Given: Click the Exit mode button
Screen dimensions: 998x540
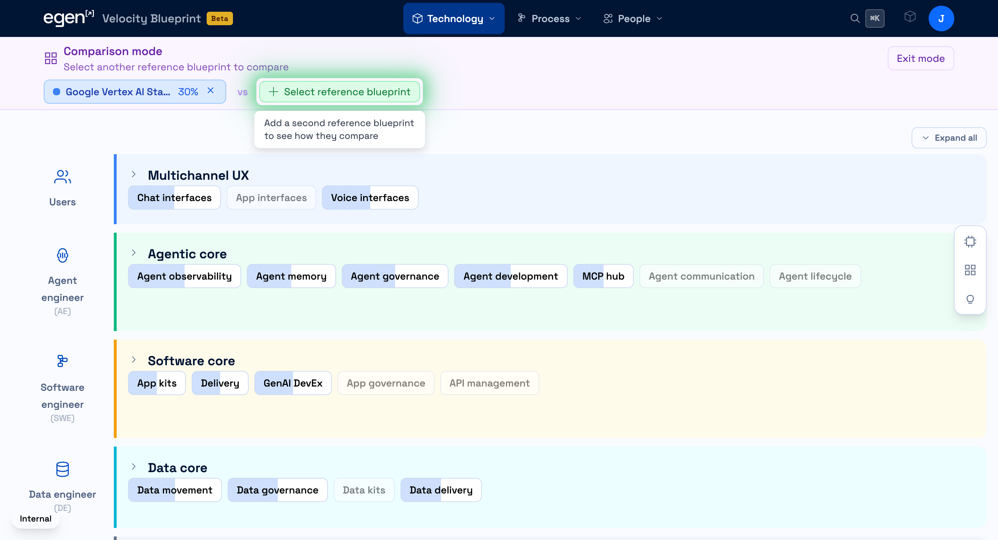Looking at the screenshot, I should tap(920, 59).
